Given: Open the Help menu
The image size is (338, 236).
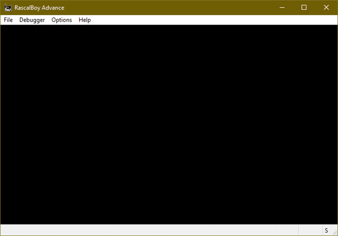Looking at the screenshot, I should (x=84, y=20).
